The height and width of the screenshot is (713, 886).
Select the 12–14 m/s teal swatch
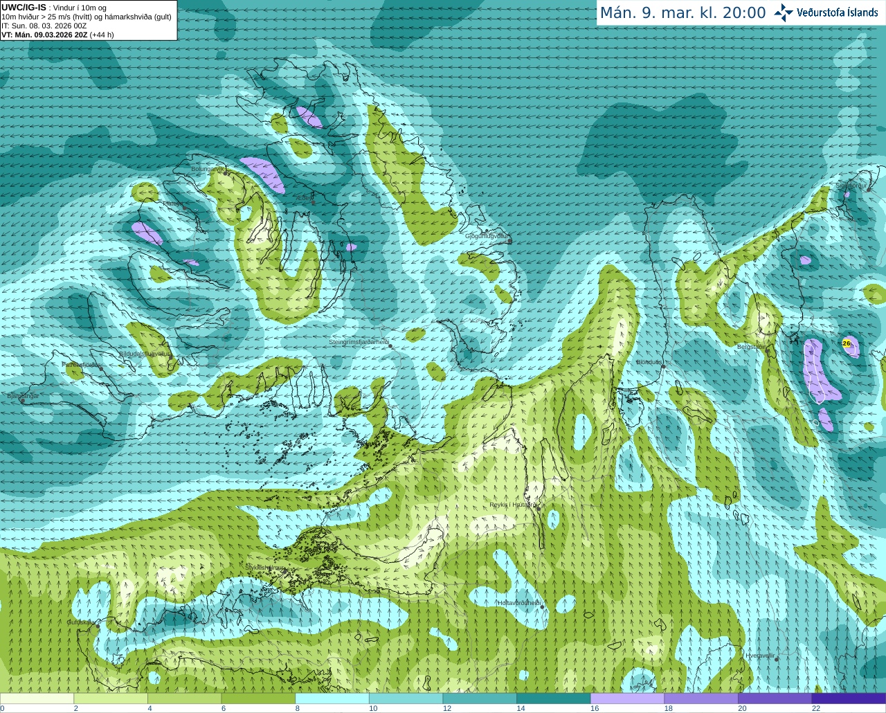coord(480,698)
